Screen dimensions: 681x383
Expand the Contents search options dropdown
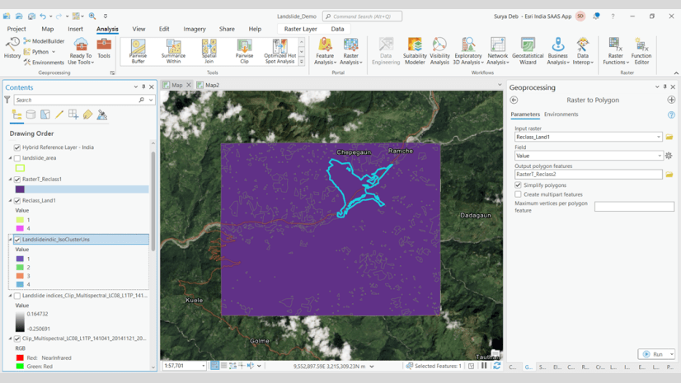(x=151, y=100)
